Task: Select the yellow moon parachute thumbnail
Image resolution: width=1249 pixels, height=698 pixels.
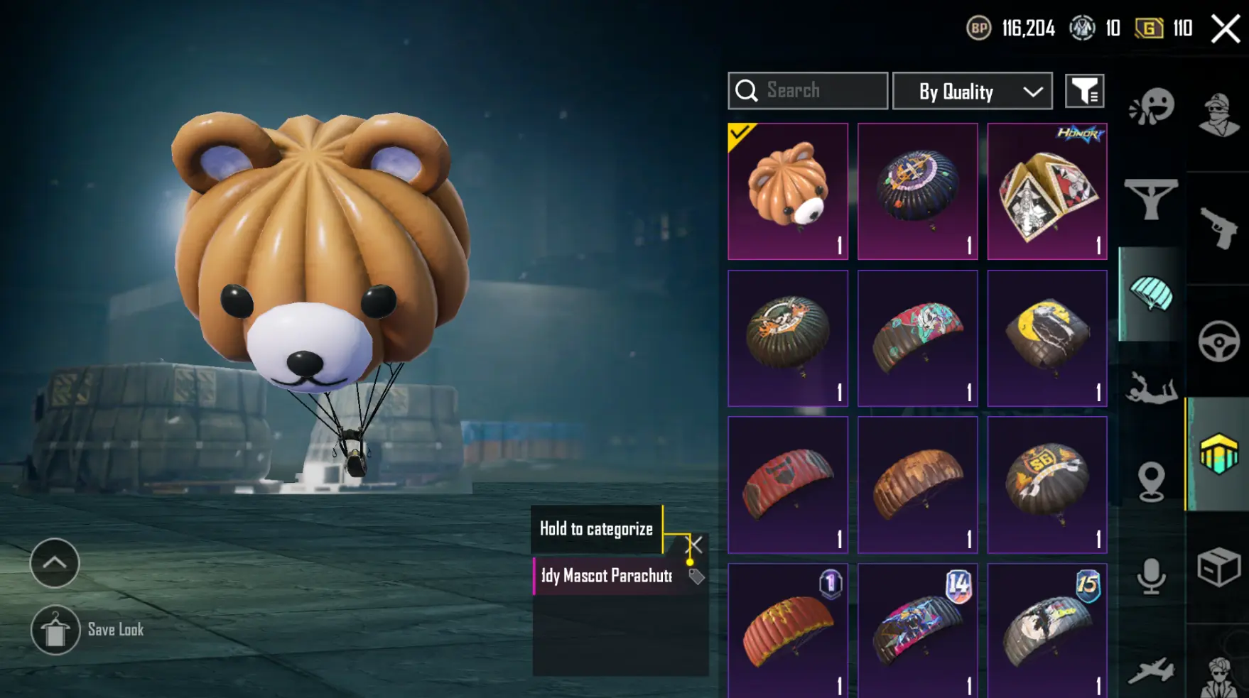Action: click(x=1047, y=338)
